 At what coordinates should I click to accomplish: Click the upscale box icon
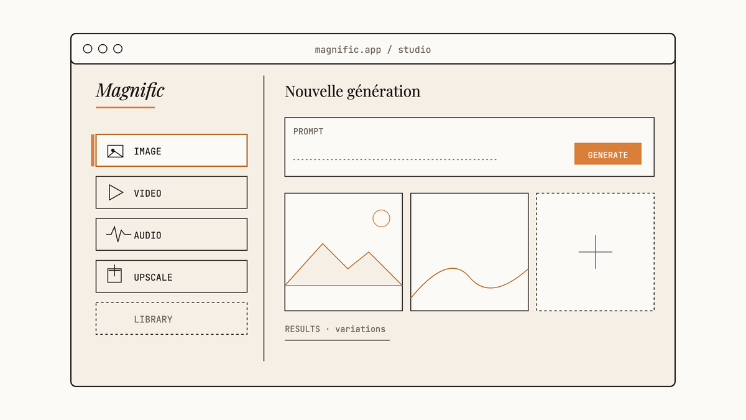[114, 274]
